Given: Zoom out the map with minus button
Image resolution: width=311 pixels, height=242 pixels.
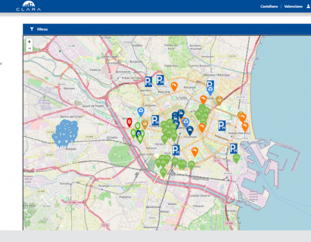Looking at the screenshot, I should click(29, 48).
